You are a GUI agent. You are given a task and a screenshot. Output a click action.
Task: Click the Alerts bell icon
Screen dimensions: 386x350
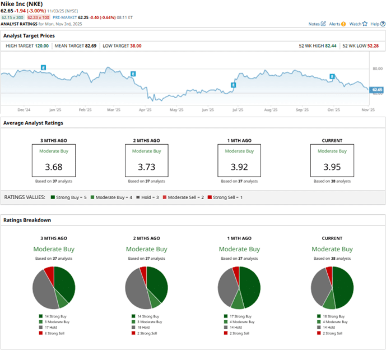click(343, 24)
